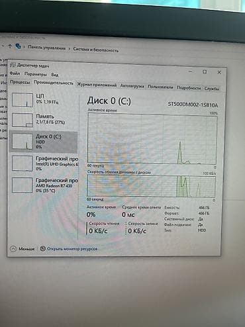Minimize the Диспетчер задач window
The image size is (245, 327).
tap(190, 71)
